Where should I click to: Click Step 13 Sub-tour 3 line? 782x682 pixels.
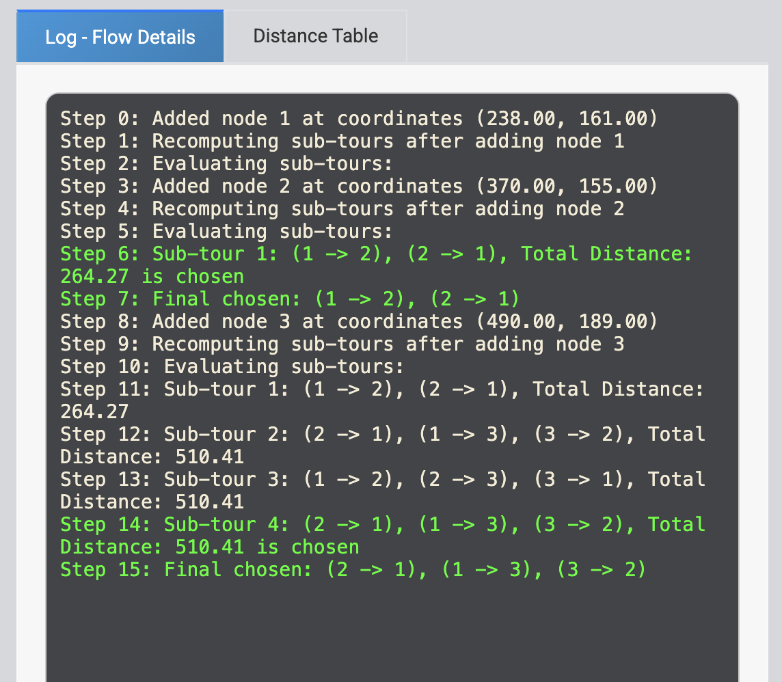383,491
